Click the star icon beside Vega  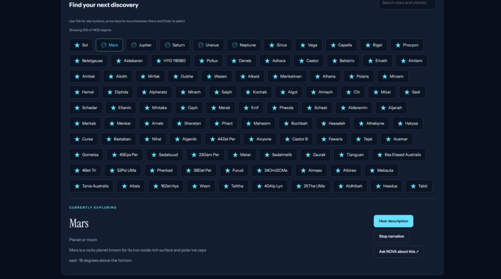pyautogui.click(x=303, y=45)
